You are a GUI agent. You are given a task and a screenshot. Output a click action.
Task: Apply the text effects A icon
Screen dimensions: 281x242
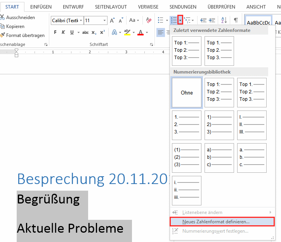pyautogui.click(x=114, y=32)
